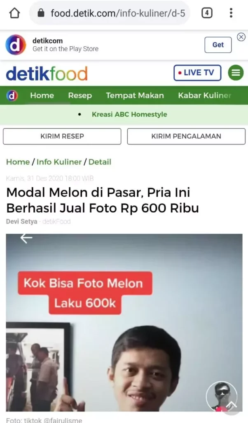Click the KIRIM PENGALAMAN button
Screen dimensions: 248x423
pyautogui.click(x=186, y=136)
